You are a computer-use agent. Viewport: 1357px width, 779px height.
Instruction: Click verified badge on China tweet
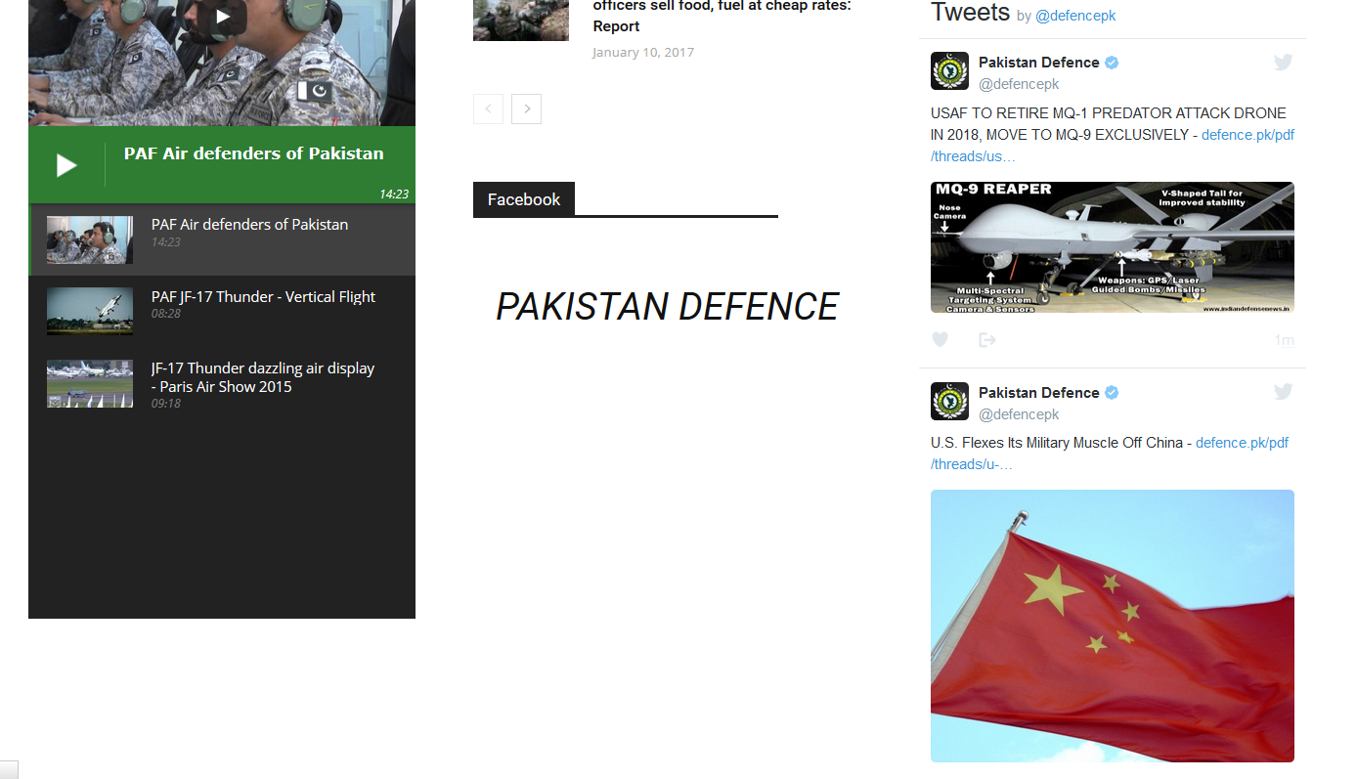(x=1112, y=393)
